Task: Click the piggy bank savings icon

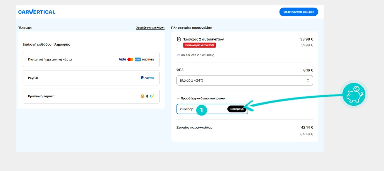Action: click(353, 94)
